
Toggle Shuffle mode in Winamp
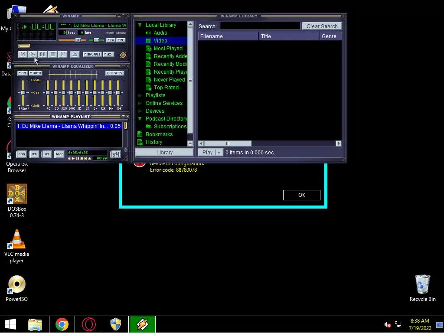[92, 54]
